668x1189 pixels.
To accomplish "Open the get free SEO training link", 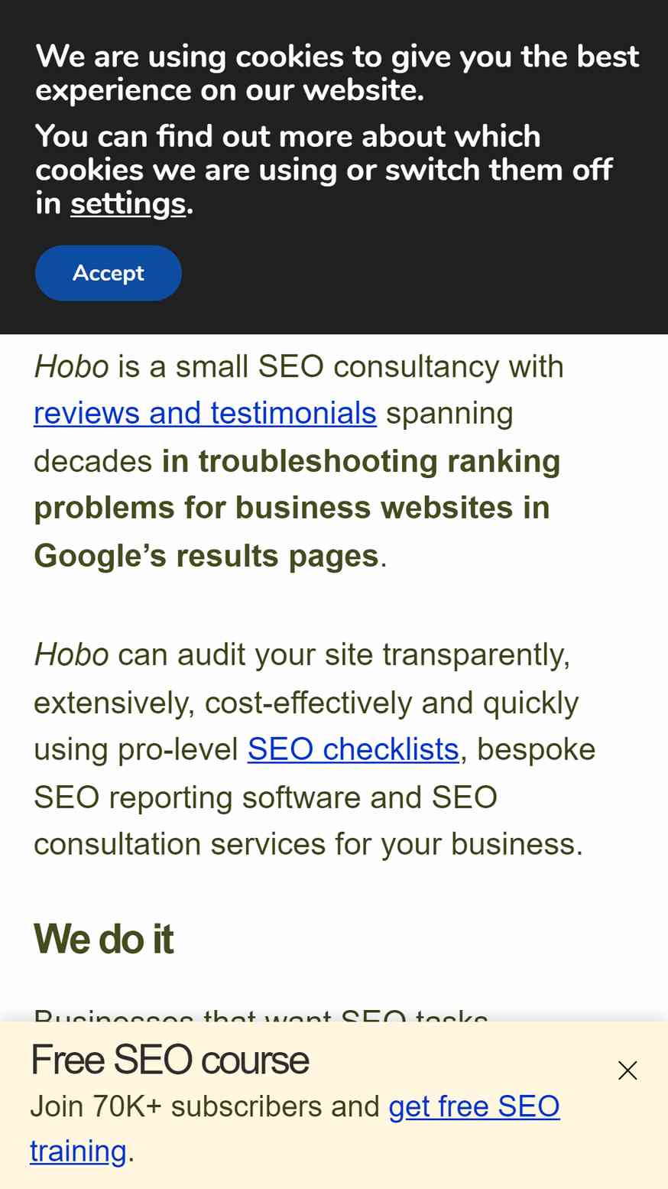I will click(295, 1129).
